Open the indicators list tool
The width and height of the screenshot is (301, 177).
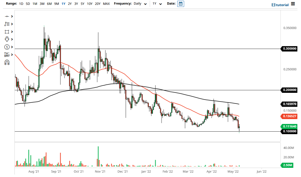point(7,24)
